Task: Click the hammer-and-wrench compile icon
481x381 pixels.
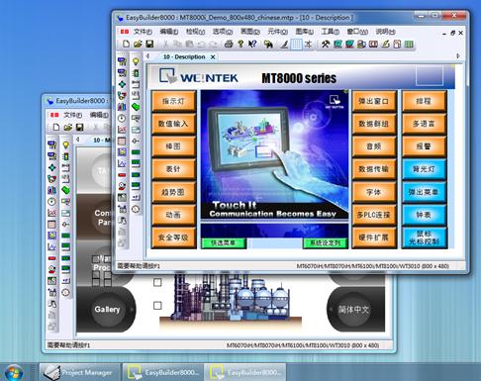Action: 326,44
